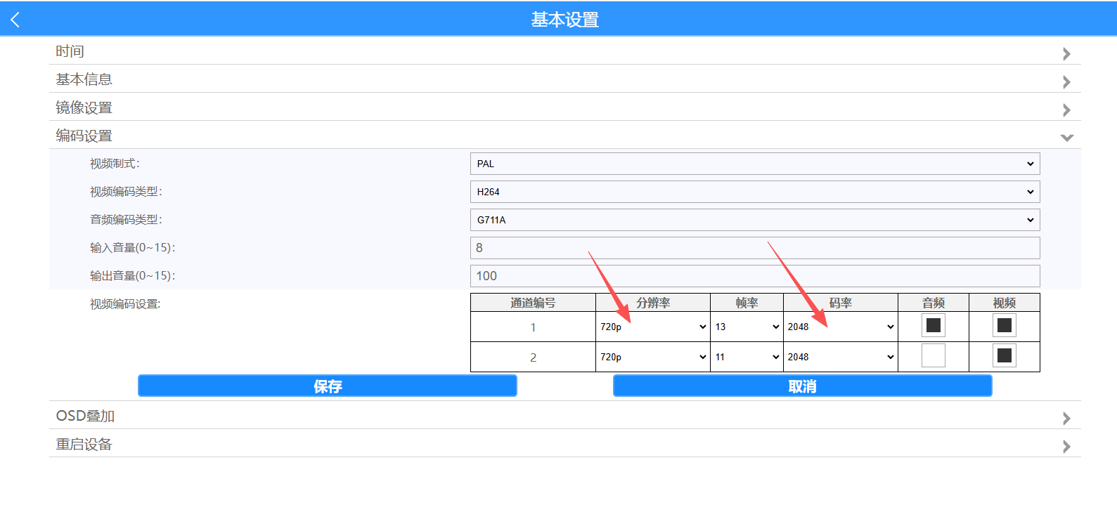This screenshot has width=1117, height=505.
Task: Open channel 1 resolution 720p dropdown
Action: click(x=652, y=327)
